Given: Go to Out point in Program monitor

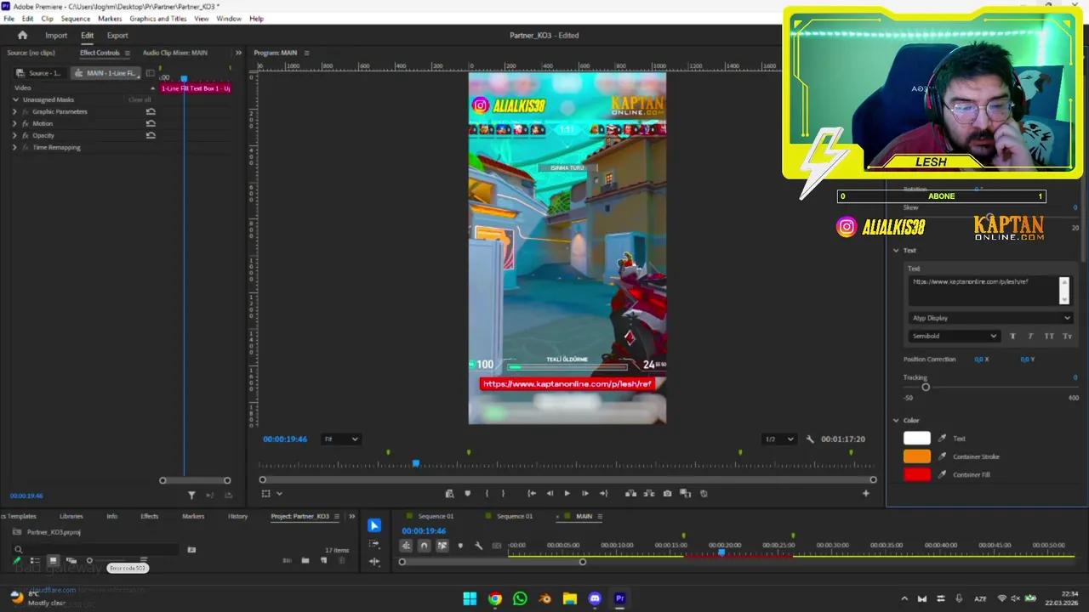Looking at the screenshot, I should pos(603,493).
